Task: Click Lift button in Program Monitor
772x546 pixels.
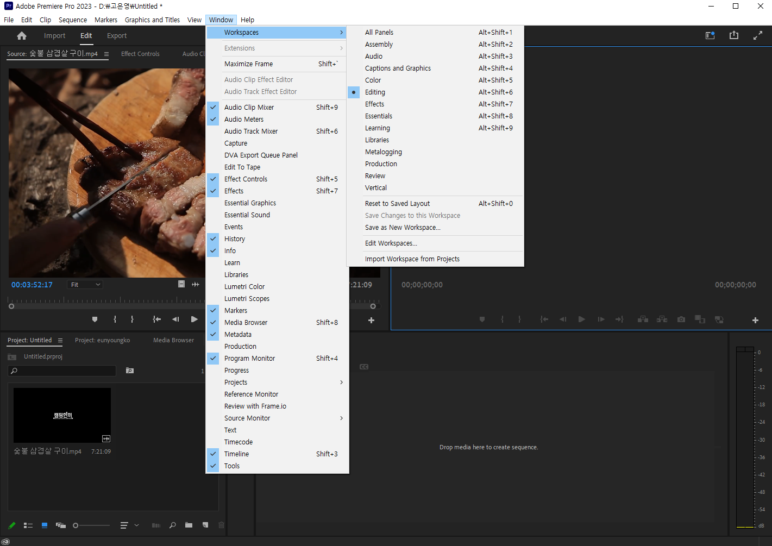Action: tap(643, 319)
